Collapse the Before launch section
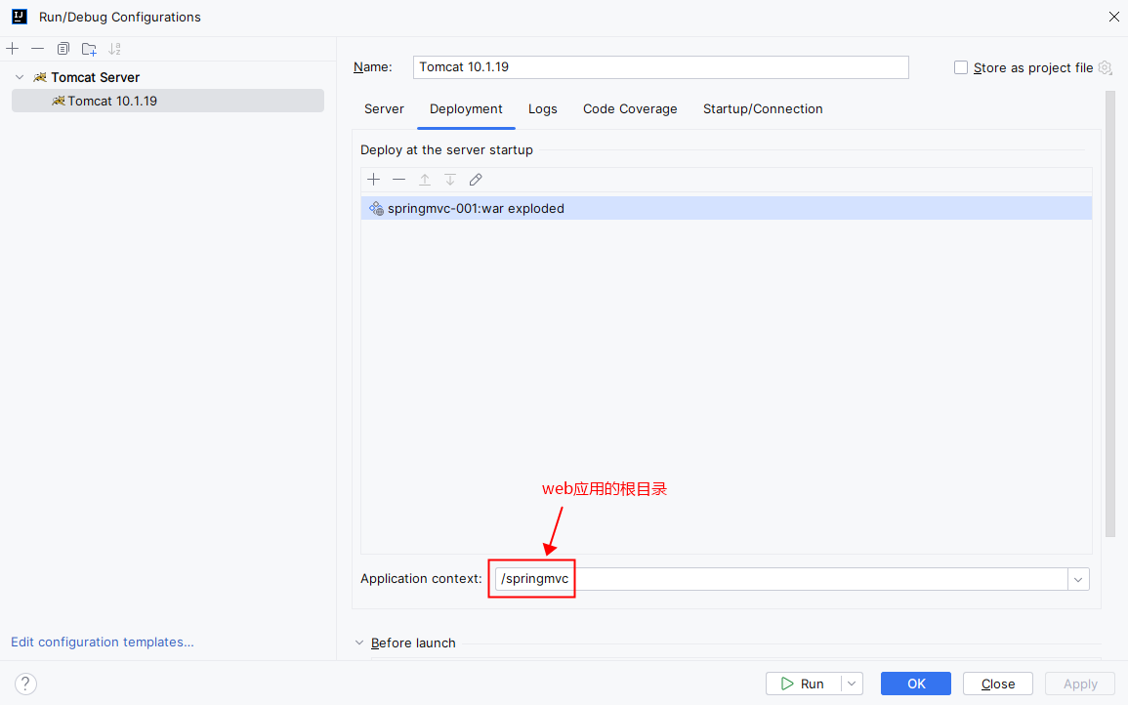 (x=359, y=643)
